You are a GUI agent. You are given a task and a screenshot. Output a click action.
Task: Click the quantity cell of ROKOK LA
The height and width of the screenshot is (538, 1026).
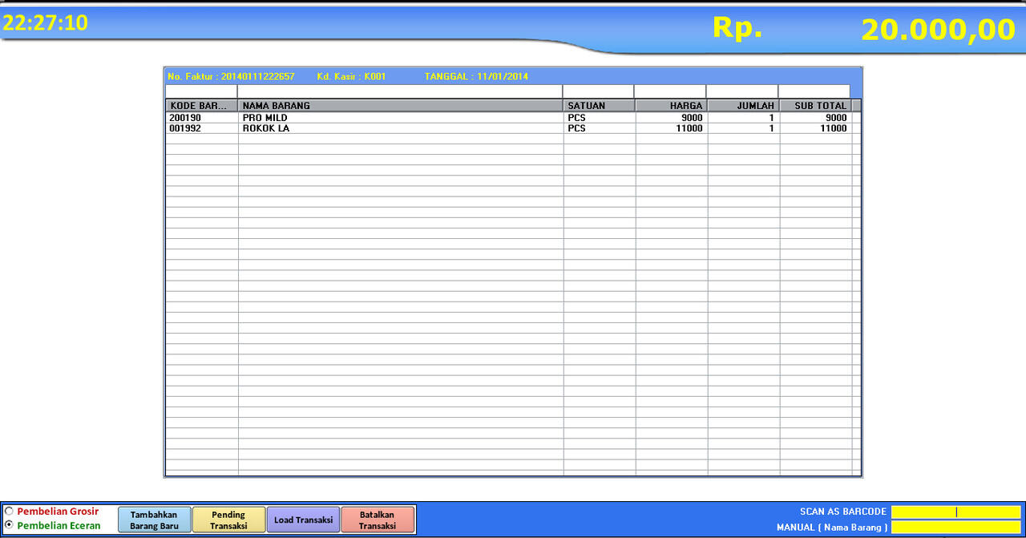coord(744,128)
